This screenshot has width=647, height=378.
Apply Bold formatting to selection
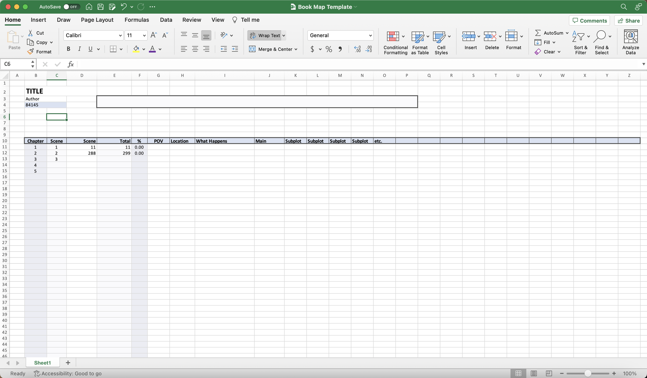click(x=68, y=49)
